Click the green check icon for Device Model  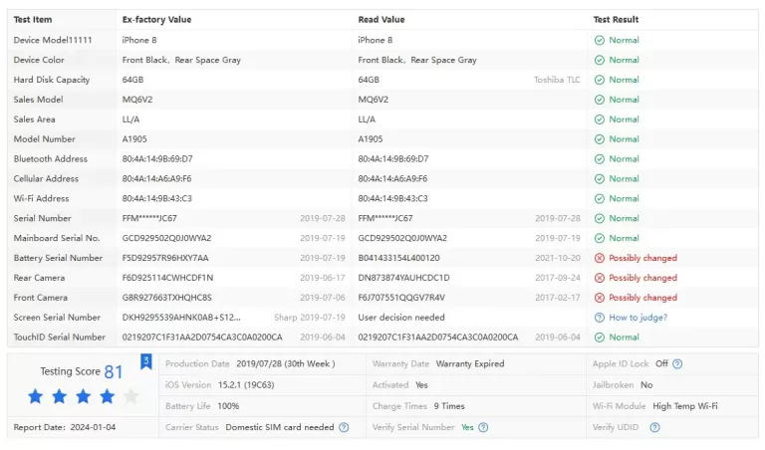coord(600,40)
